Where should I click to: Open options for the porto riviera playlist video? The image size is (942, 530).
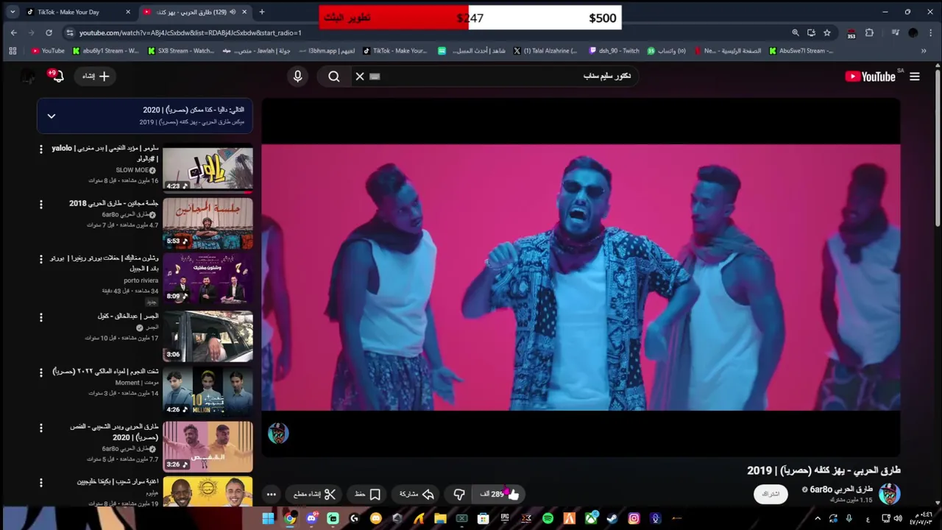point(41,259)
